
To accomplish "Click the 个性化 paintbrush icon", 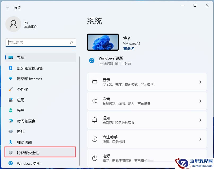I will (10, 89).
